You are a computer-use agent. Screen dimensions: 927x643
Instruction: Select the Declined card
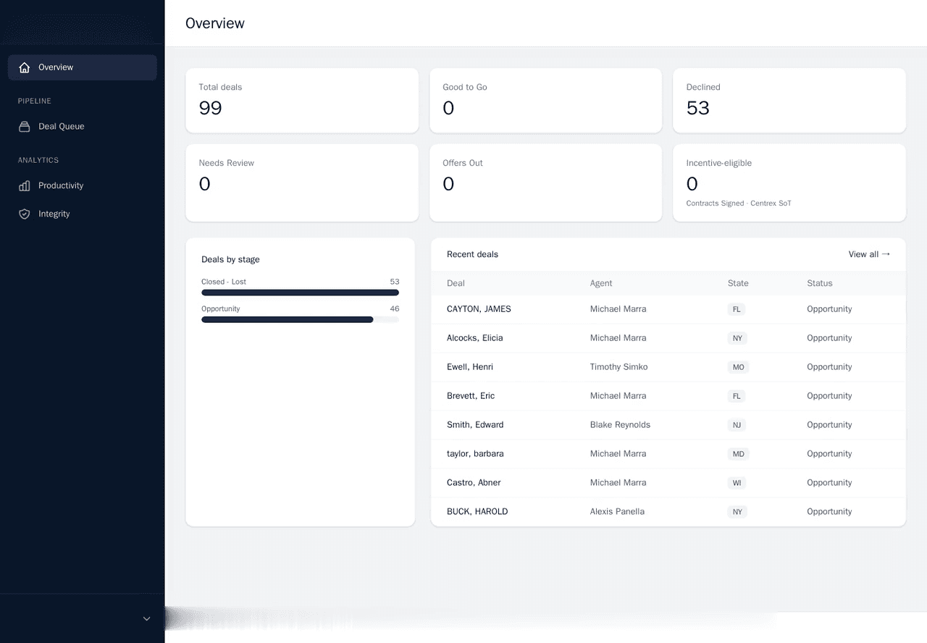point(789,101)
